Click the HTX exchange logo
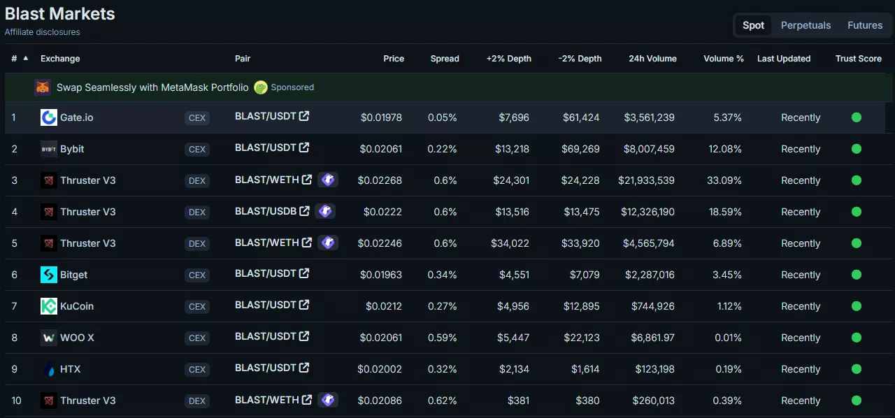 point(48,369)
